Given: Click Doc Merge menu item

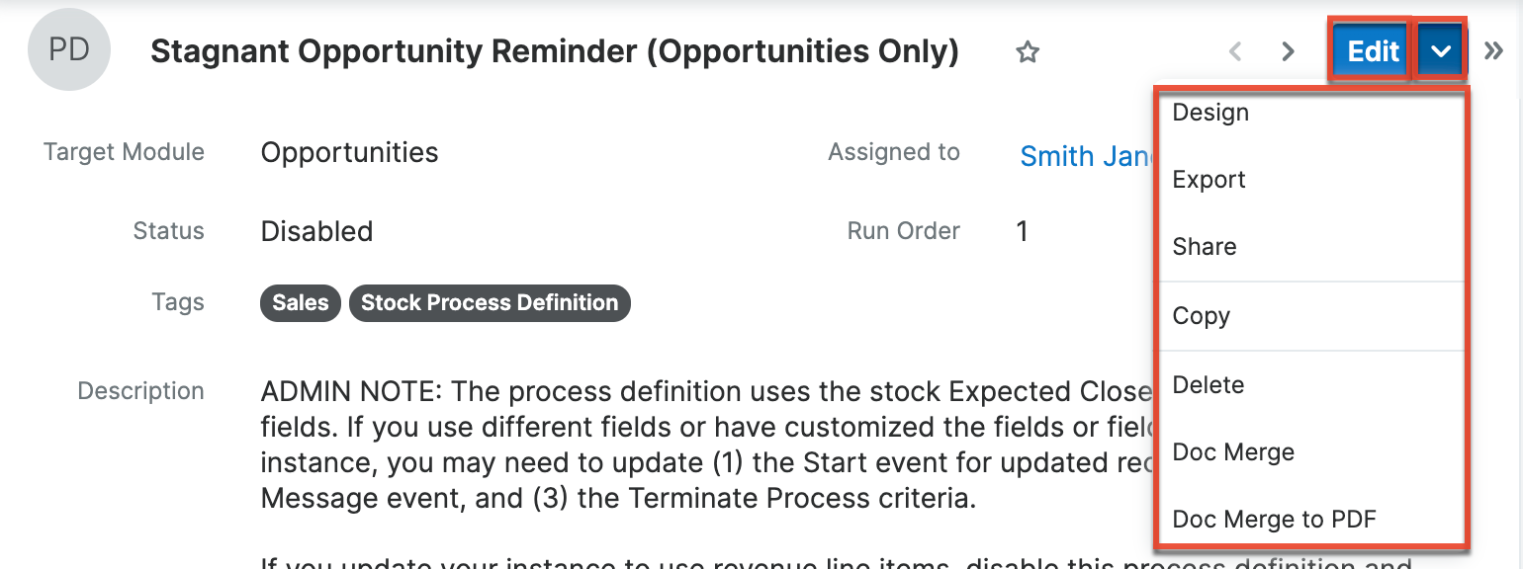Looking at the screenshot, I should [x=1232, y=452].
